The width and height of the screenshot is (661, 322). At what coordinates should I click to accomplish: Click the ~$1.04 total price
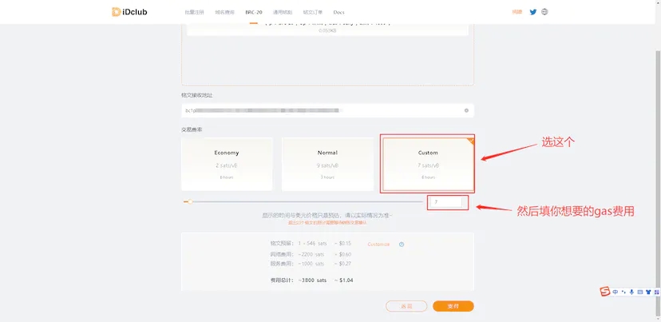pos(344,280)
